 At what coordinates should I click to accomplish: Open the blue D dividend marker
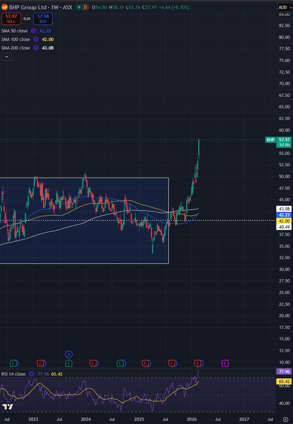[69, 354]
